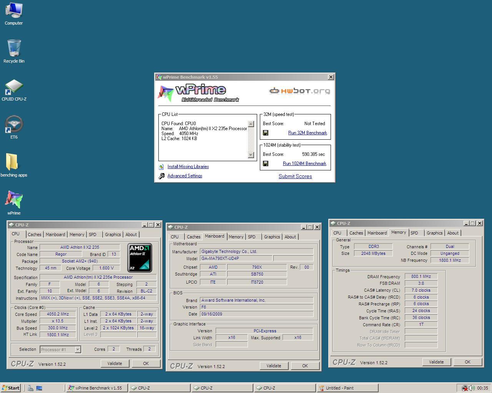The width and height of the screenshot is (492, 393).
Task: Launch the ET6 desktop shortcut
Action: click(x=14, y=127)
